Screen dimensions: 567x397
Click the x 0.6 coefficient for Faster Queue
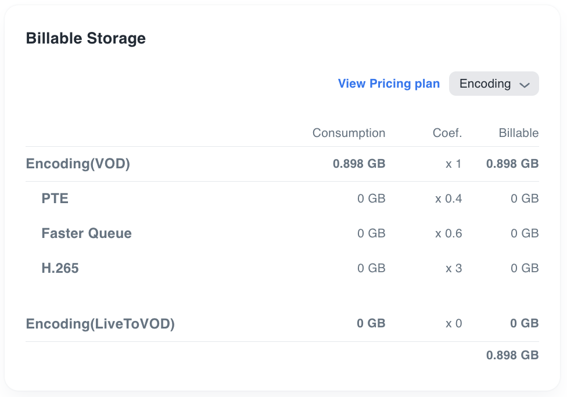point(448,233)
